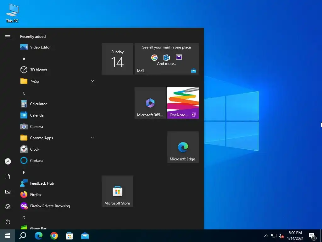Open Settings gear in Start sidebar
The height and width of the screenshot is (242, 322).
click(8, 207)
